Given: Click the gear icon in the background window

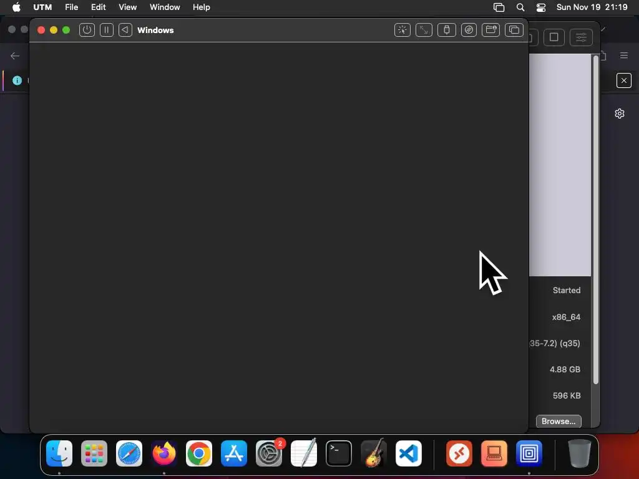Looking at the screenshot, I should point(620,114).
